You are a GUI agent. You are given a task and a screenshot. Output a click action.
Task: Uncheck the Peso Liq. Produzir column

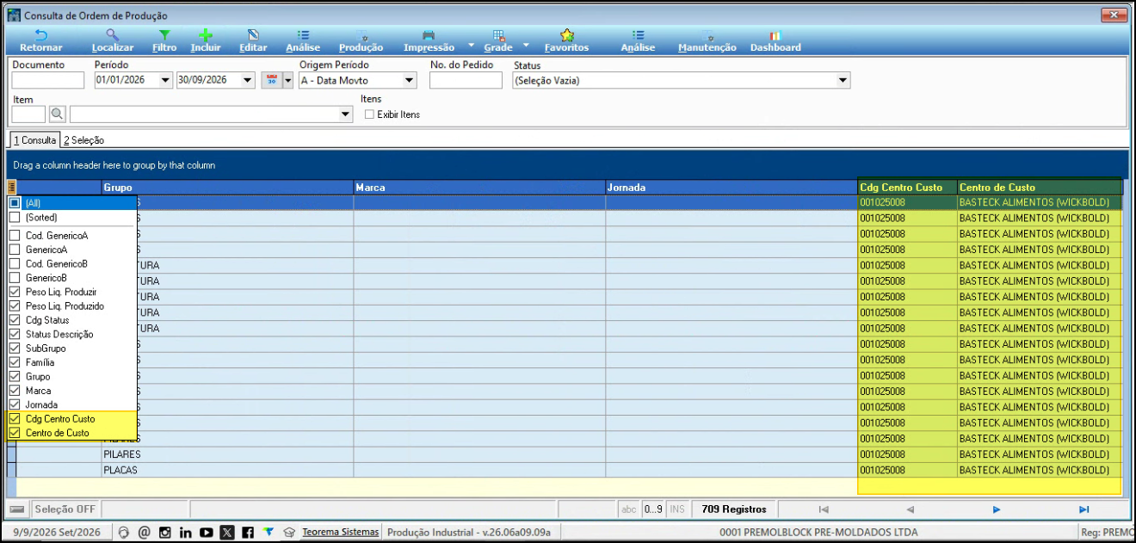[x=15, y=293]
